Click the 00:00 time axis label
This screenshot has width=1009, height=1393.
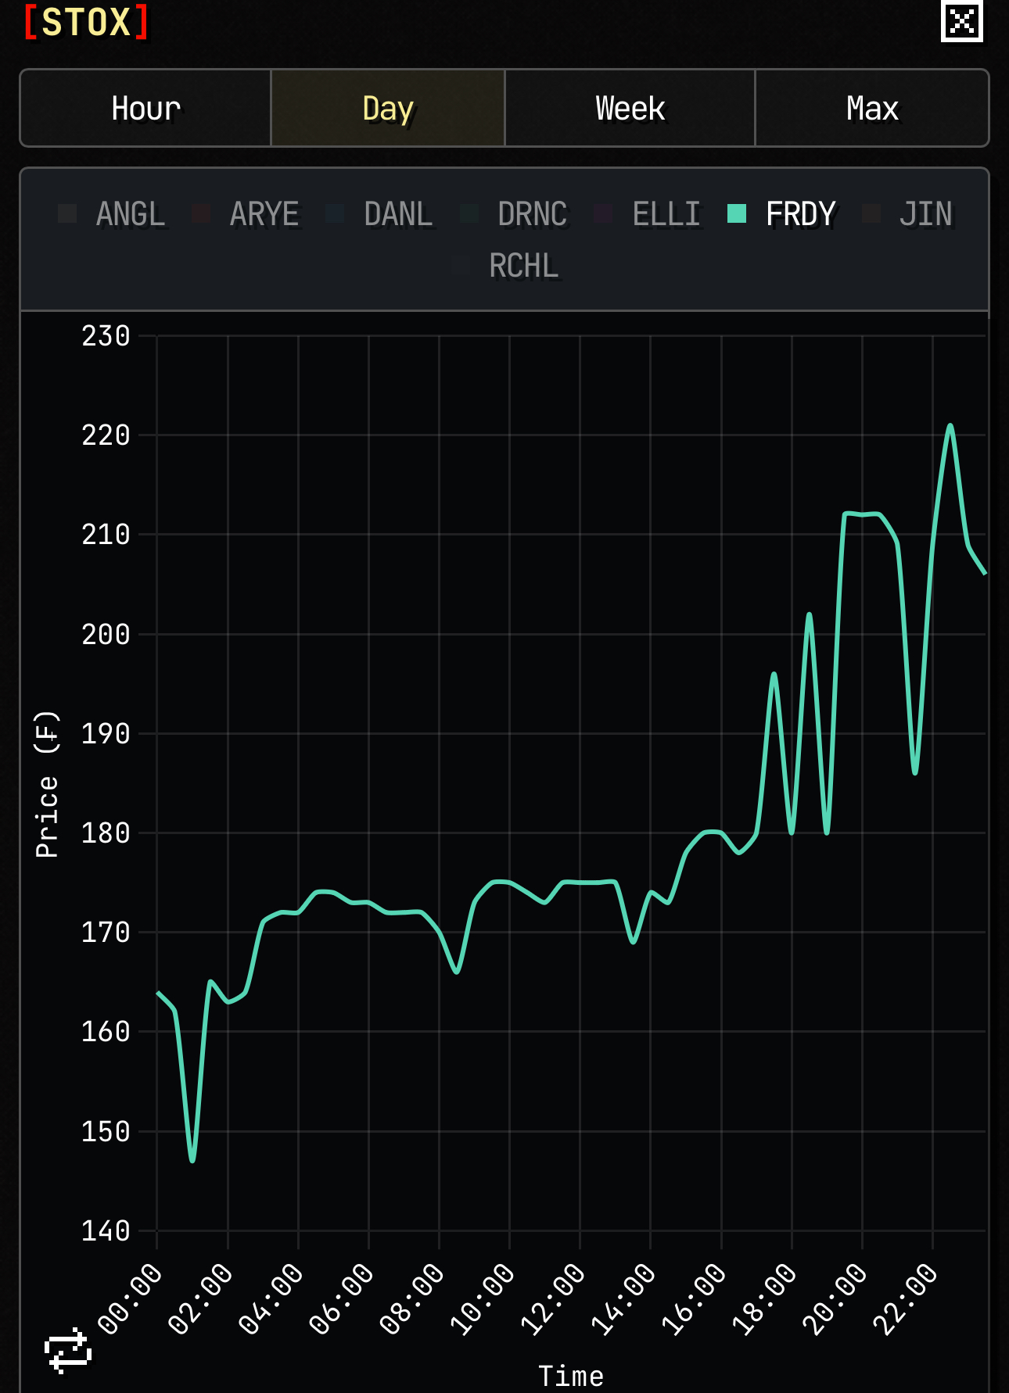131,1299
